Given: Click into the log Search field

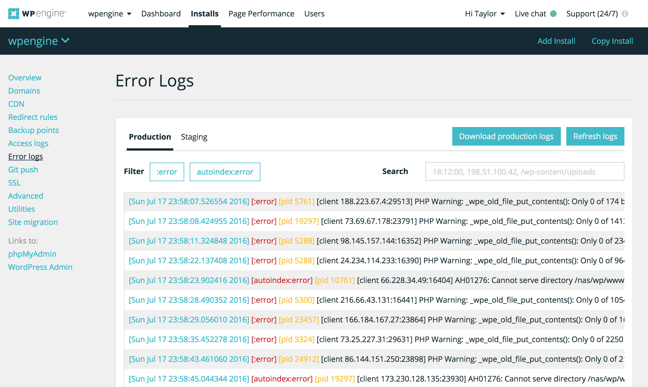Looking at the screenshot, I should point(525,172).
